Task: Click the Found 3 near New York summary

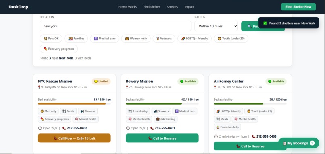Action: pos(65,58)
